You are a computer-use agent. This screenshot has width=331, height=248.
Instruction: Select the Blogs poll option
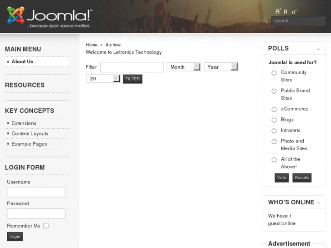pyautogui.click(x=274, y=120)
